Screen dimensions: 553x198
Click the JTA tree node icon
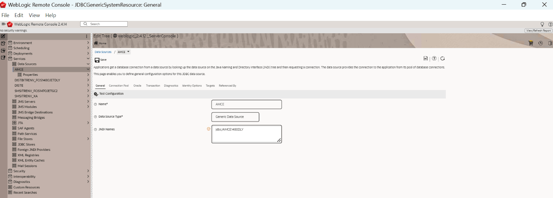(x=14, y=123)
